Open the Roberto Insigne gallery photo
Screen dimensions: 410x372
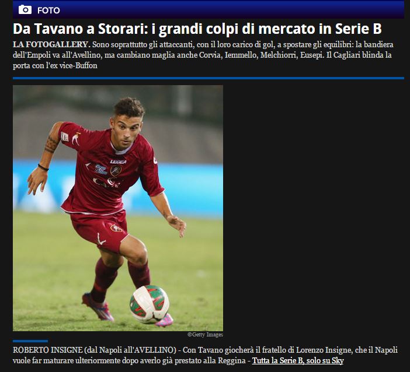point(118,208)
